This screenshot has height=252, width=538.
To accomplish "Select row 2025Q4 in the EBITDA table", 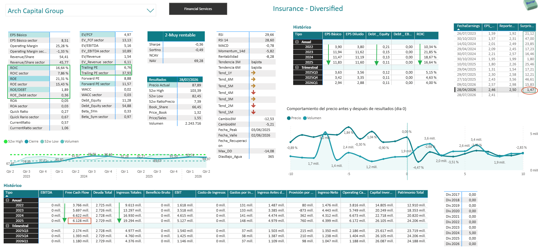I will coord(216,236).
